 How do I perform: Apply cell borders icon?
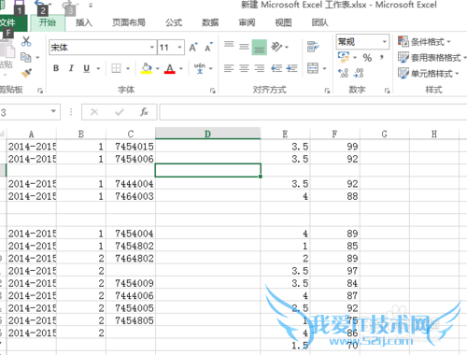pos(116,68)
